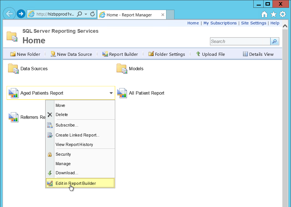Choose Move from the context menu
The width and height of the screenshot is (291, 207).
(80, 105)
